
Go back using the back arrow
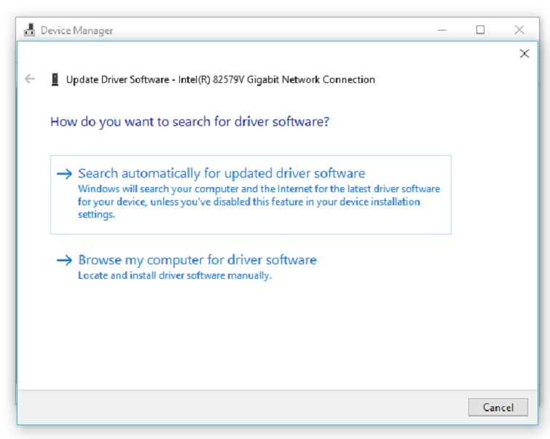(30, 79)
